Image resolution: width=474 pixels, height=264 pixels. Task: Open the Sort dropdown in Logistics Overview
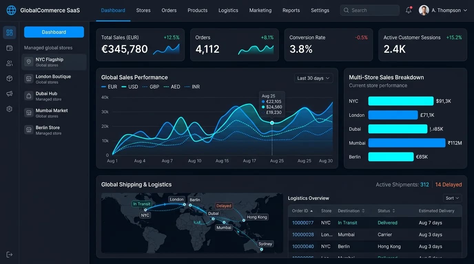click(452, 198)
